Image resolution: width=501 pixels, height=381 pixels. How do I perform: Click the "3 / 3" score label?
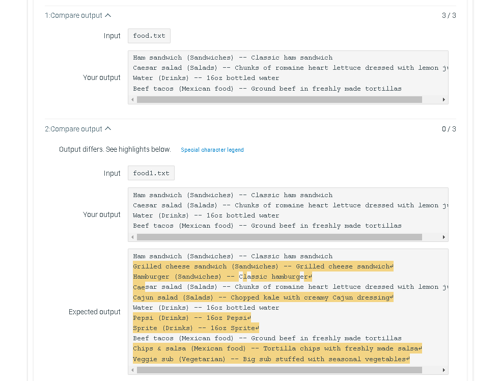coord(449,15)
